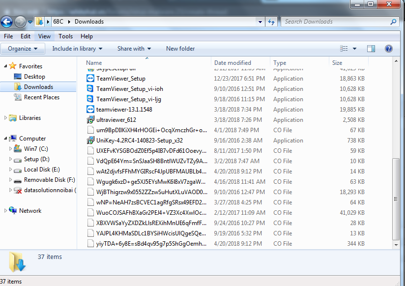Click the 18,863 KB size cell
405x286 pixels.
352,79
